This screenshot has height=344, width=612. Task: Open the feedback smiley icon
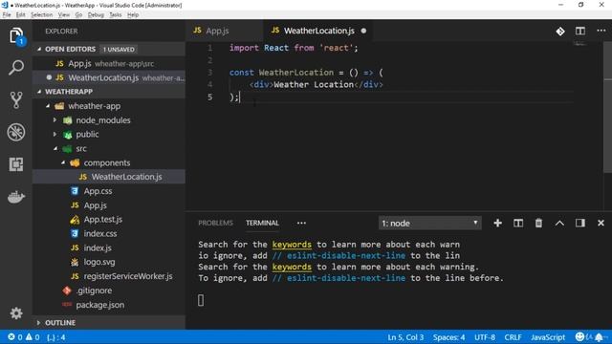[580, 336]
